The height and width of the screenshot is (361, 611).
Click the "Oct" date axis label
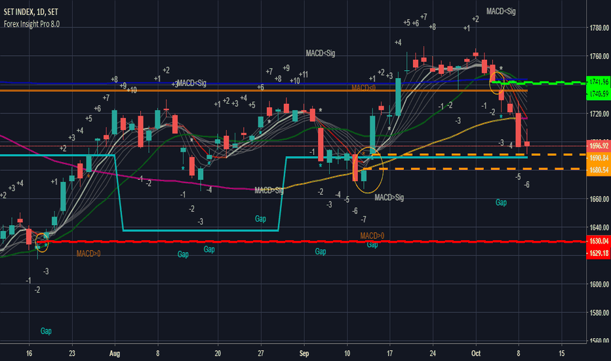tap(476, 354)
